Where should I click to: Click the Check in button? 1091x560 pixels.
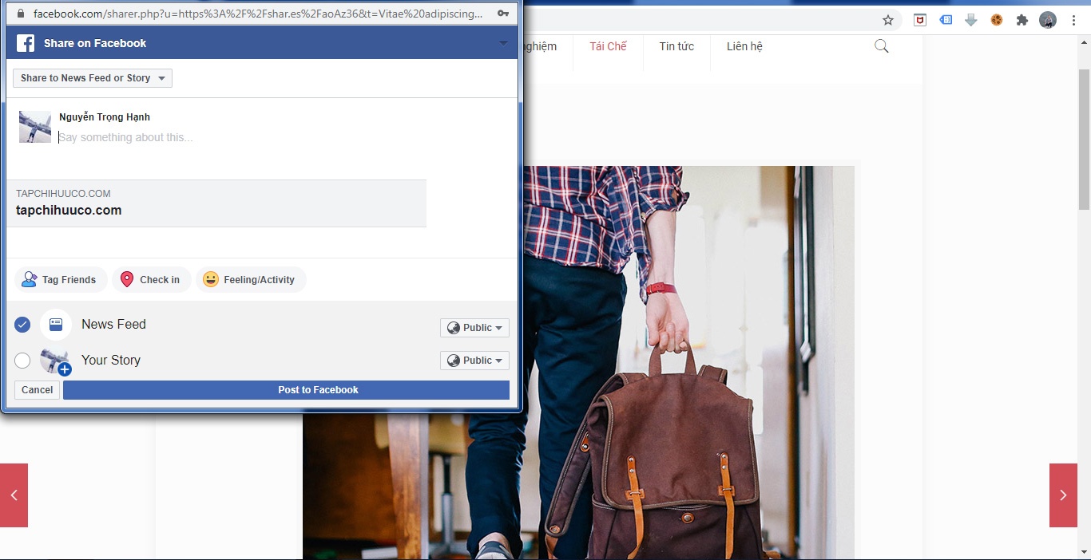[x=152, y=279]
